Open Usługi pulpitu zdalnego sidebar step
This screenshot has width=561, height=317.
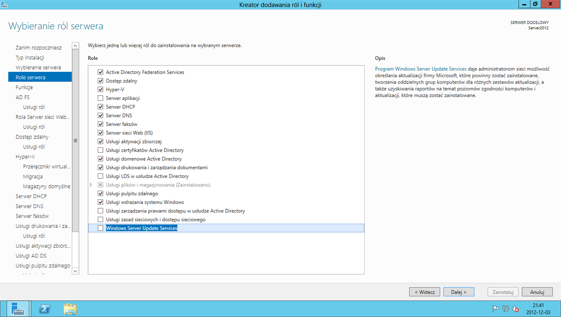[43, 266]
